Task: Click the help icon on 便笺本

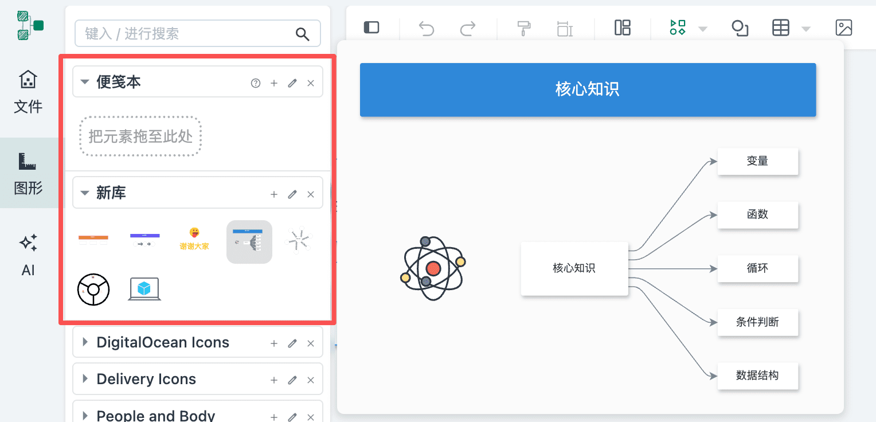Action: pyautogui.click(x=256, y=83)
